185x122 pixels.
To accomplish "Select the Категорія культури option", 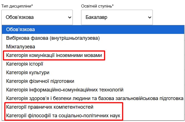I will [x=27, y=73].
